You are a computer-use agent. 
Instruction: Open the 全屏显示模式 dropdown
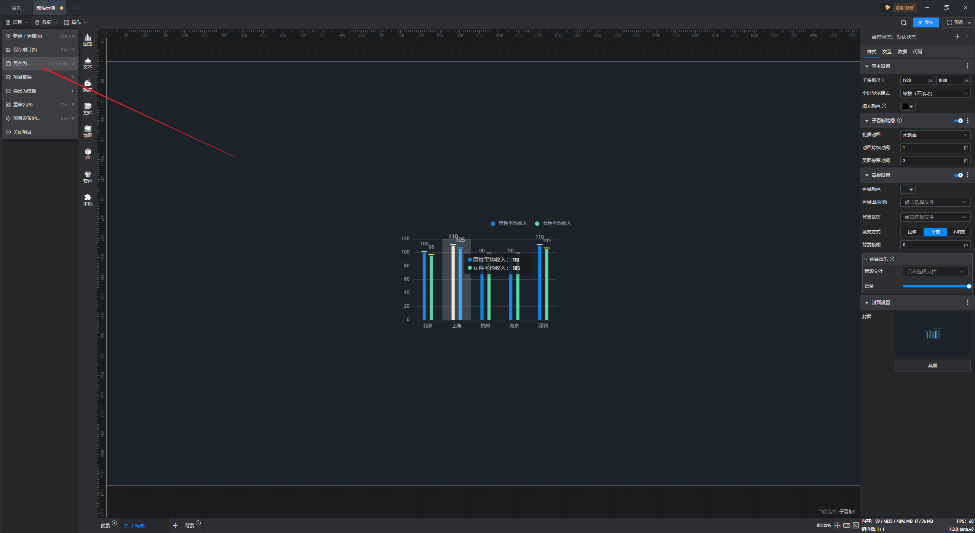coord(935,94)
